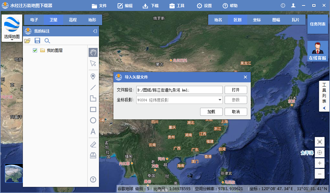Image resolution: width=330 pixels, height=193 pixels.
Task: Activate the text annotation tool
Action: pyautogui.click(x=93, y=132)
